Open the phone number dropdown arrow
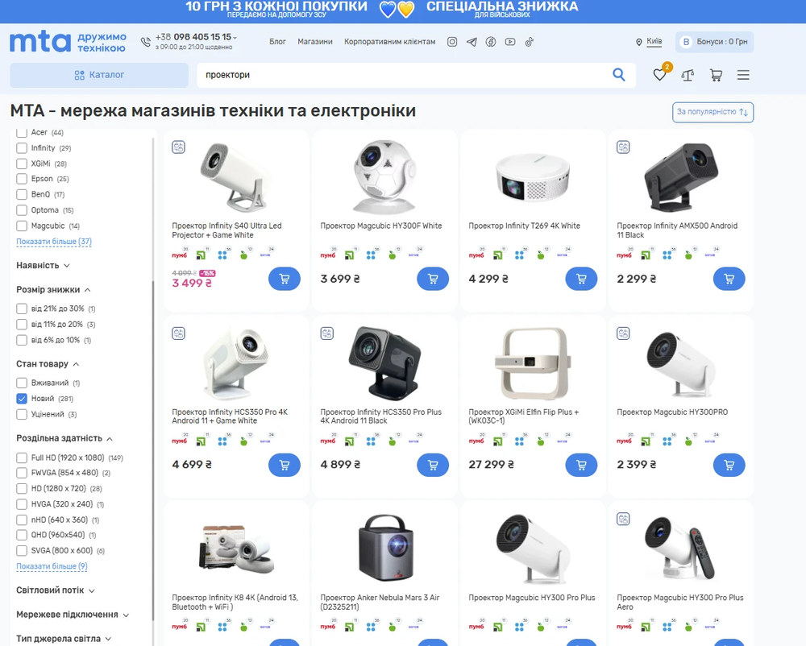 pyautogui.click(x=235, y=38)
